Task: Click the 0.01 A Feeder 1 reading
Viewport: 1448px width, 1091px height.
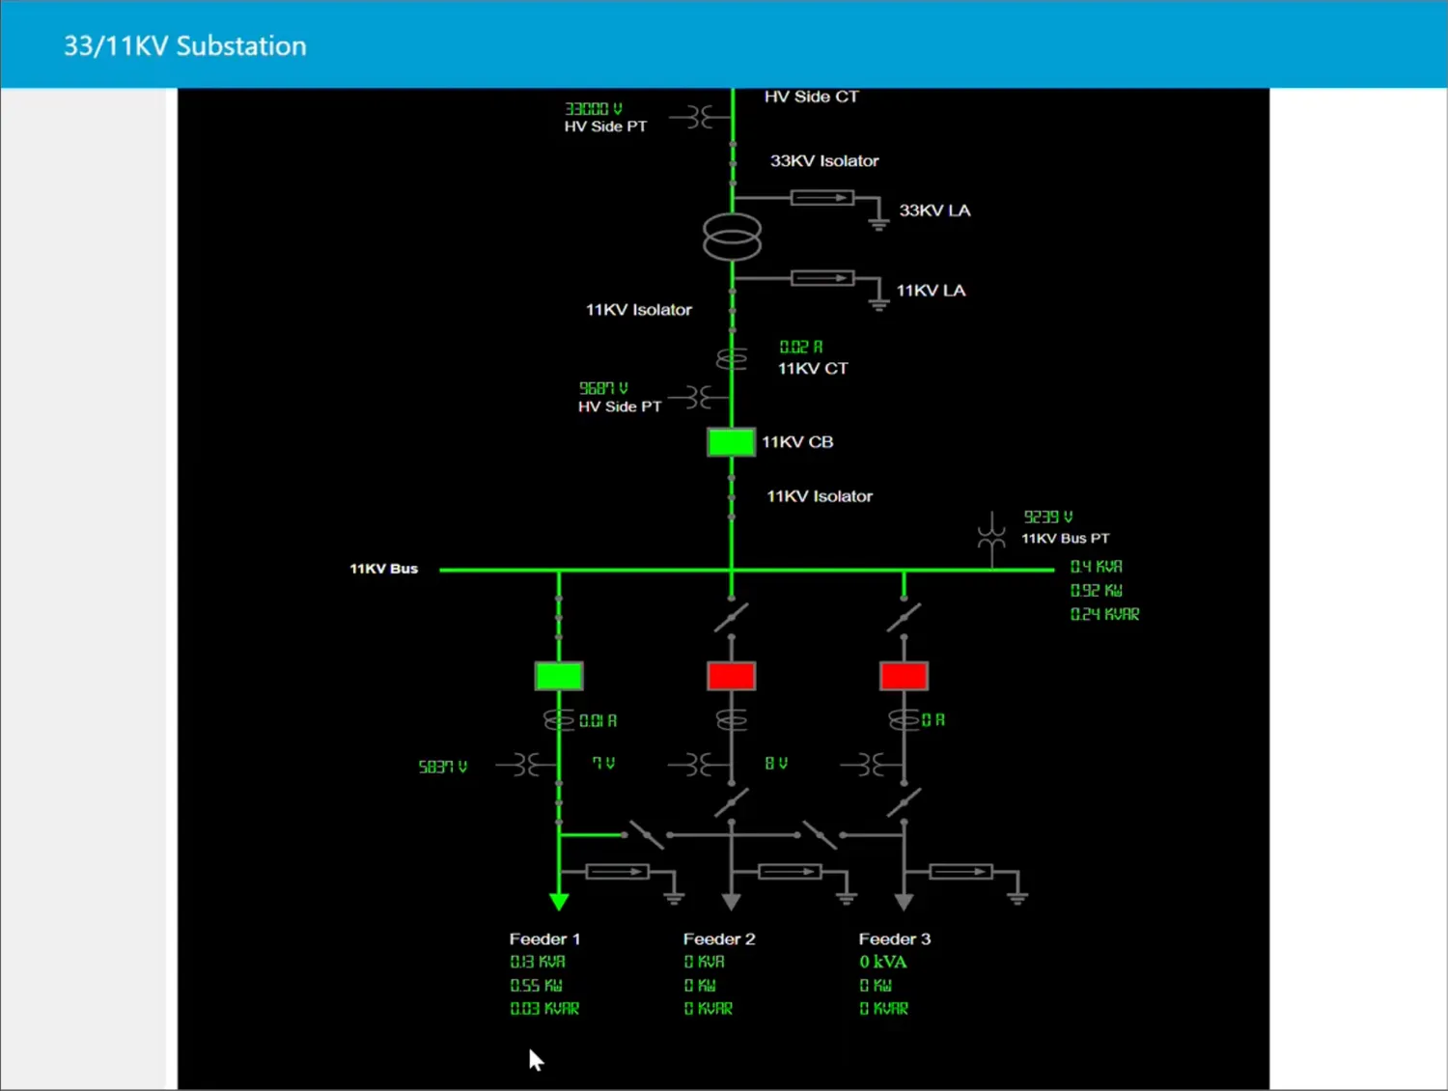Action: tap(599, 721)
